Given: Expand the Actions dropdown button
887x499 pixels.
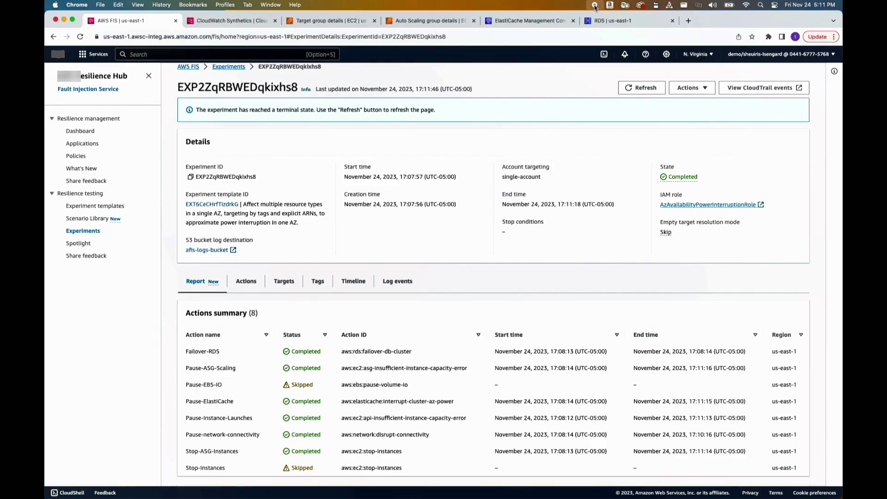Looking at the screenshot, I should point(692,88).
